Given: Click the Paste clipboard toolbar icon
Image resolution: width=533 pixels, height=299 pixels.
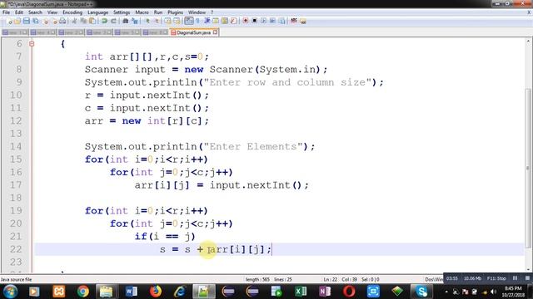Looking at the screenshot, I should (x=92, y=21).
